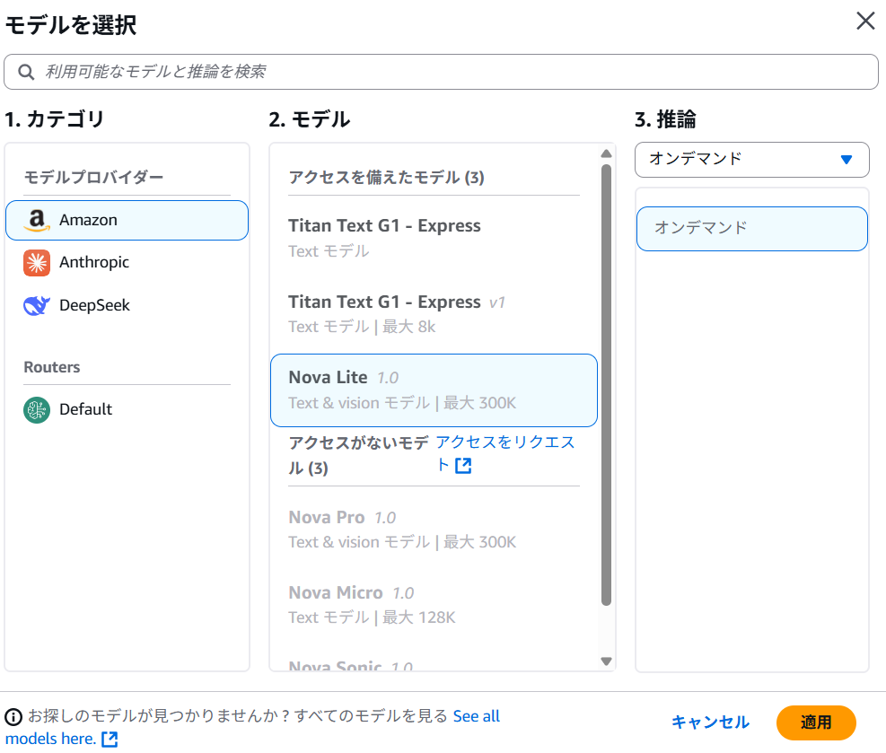Viewport: 886px width, 753px height.
Task: Click the DeepSeek whale icon
Action: pos(37,306)
